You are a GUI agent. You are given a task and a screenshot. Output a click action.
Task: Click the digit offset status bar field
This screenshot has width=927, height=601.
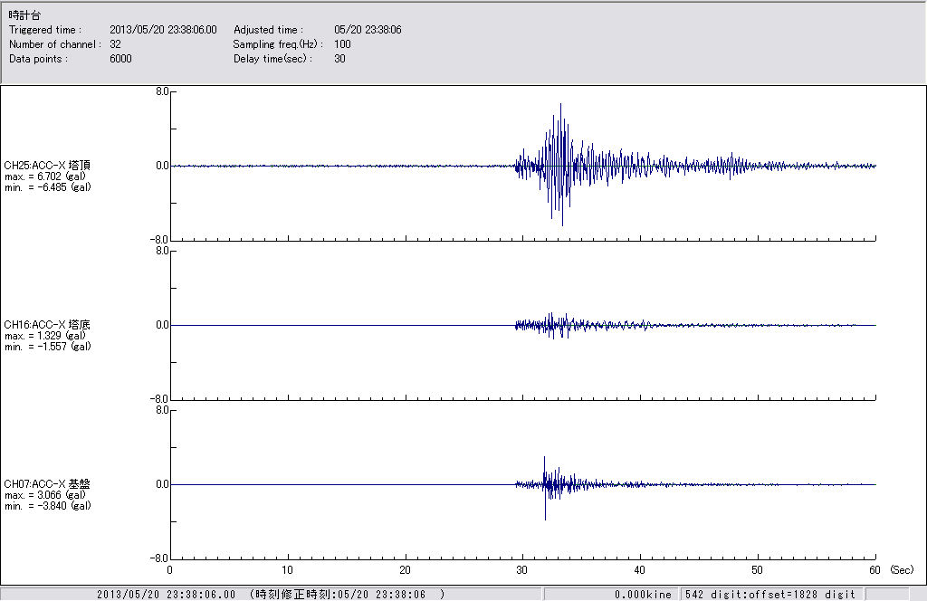(769, 594)
